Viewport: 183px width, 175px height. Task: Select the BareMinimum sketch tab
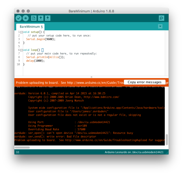tap(30, 27)
